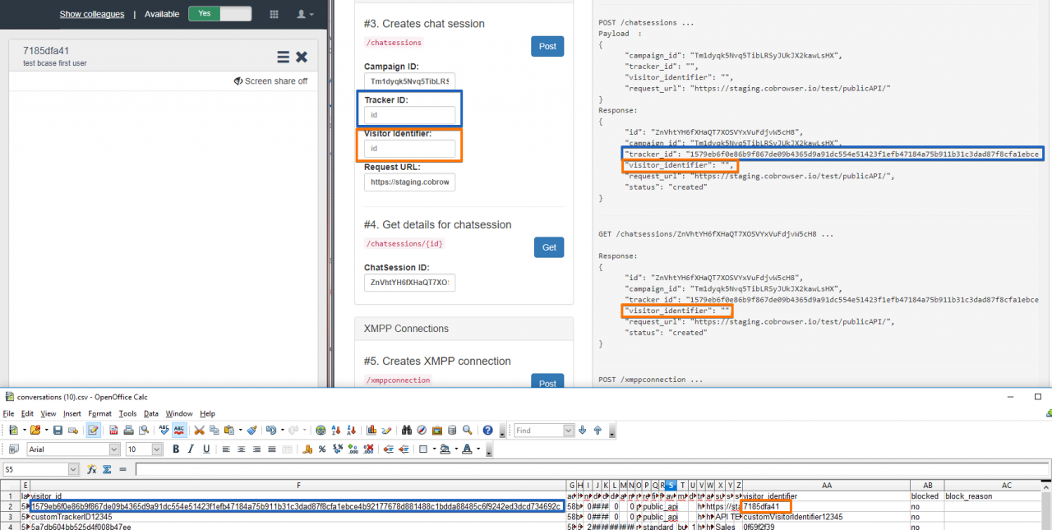Image resolution: width=1052 pixels, height=530 pixels.
Task: Open the Paste options dropdown arrow
Action: point(240,430)
